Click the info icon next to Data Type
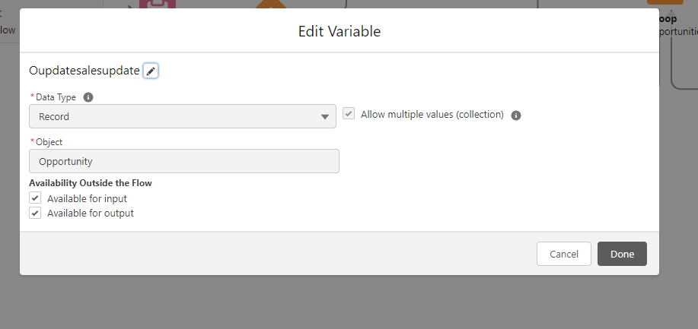This screenshot has height=329, width=698. (88, 97)
